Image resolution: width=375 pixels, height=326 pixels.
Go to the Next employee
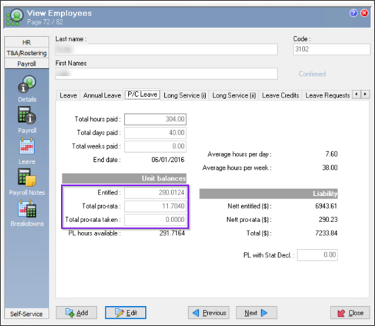[256, 313]
